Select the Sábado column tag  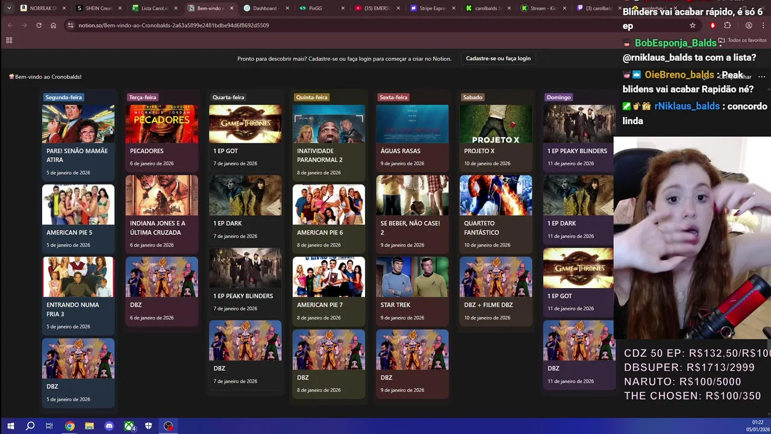(473, 97)
